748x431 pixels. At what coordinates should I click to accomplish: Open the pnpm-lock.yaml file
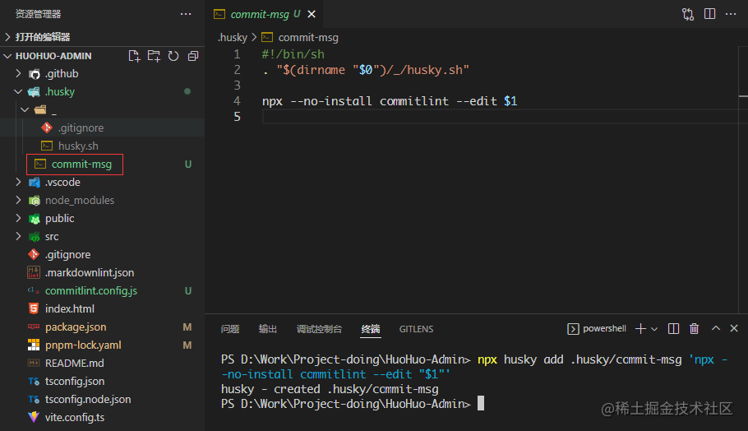[102, 345]
